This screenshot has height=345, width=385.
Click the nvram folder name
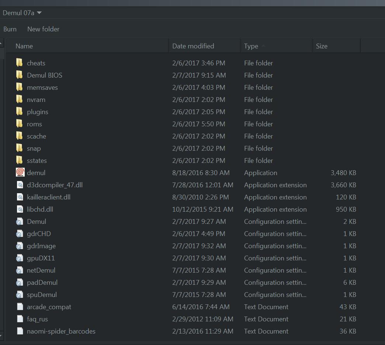(x=36, y=100)
